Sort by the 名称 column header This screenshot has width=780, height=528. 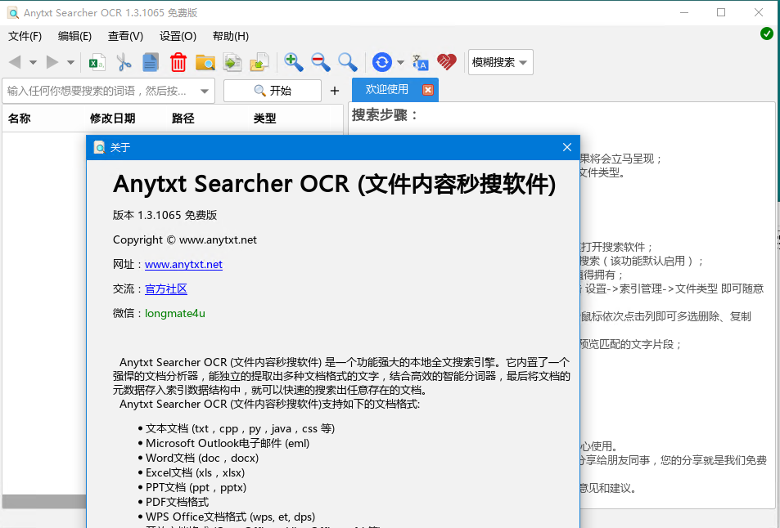(20, 119)
